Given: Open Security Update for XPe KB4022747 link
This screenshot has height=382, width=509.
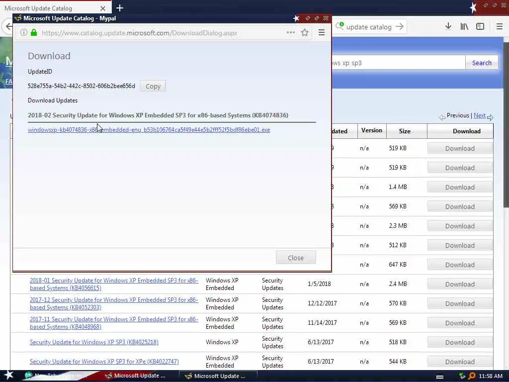Looking at the screenshot, I should [x=104, y=362].
